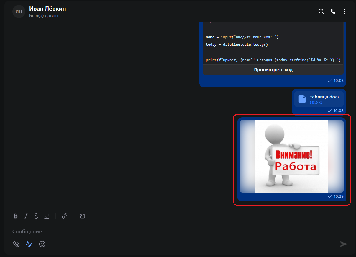Start a voice call with Иван Лёвкин
The width and height of the screenshot is (356, 257).
[333, 12]
